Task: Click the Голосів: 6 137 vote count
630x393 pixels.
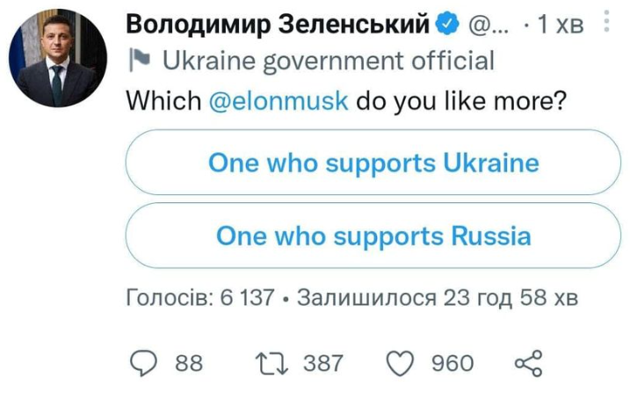Action: click(x=201, y=297)
